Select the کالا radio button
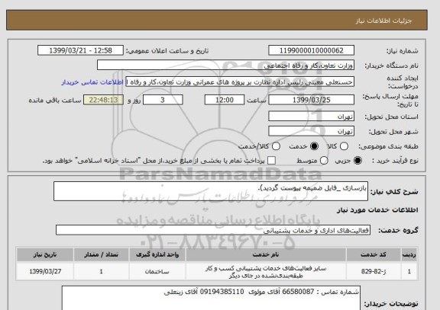 [x=344, y=146]
